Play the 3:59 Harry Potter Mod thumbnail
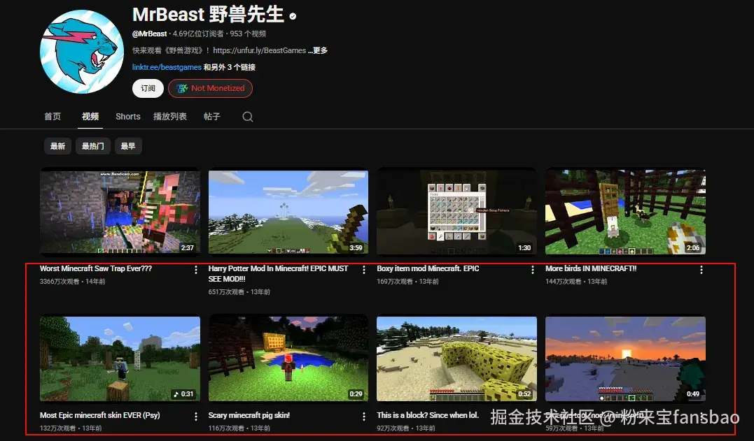This screenshot has width=754, height=441. (x=288, y=212)
